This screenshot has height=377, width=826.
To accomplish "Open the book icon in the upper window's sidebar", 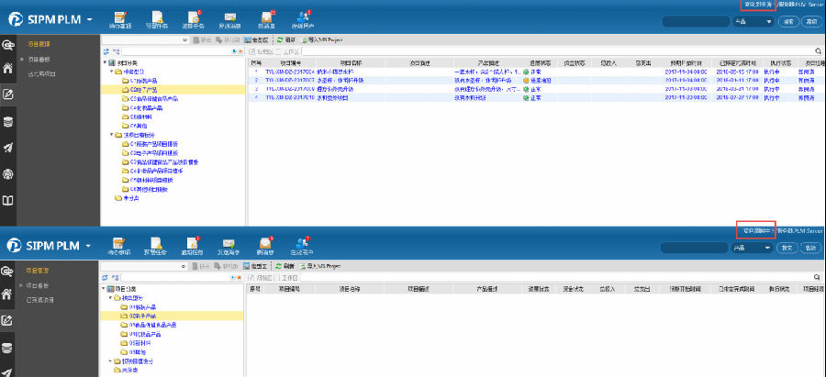I will (x=8, y=200).
